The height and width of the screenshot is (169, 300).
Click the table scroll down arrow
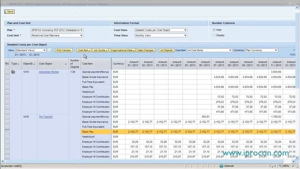pyautogui.click(x=297, y=158)
